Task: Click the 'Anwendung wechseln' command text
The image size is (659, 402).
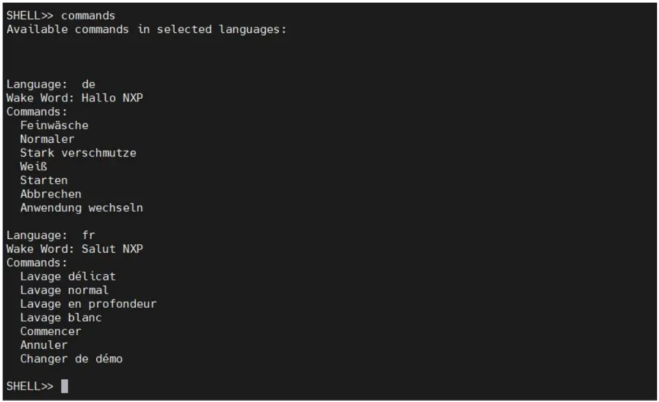Action: 81,208
